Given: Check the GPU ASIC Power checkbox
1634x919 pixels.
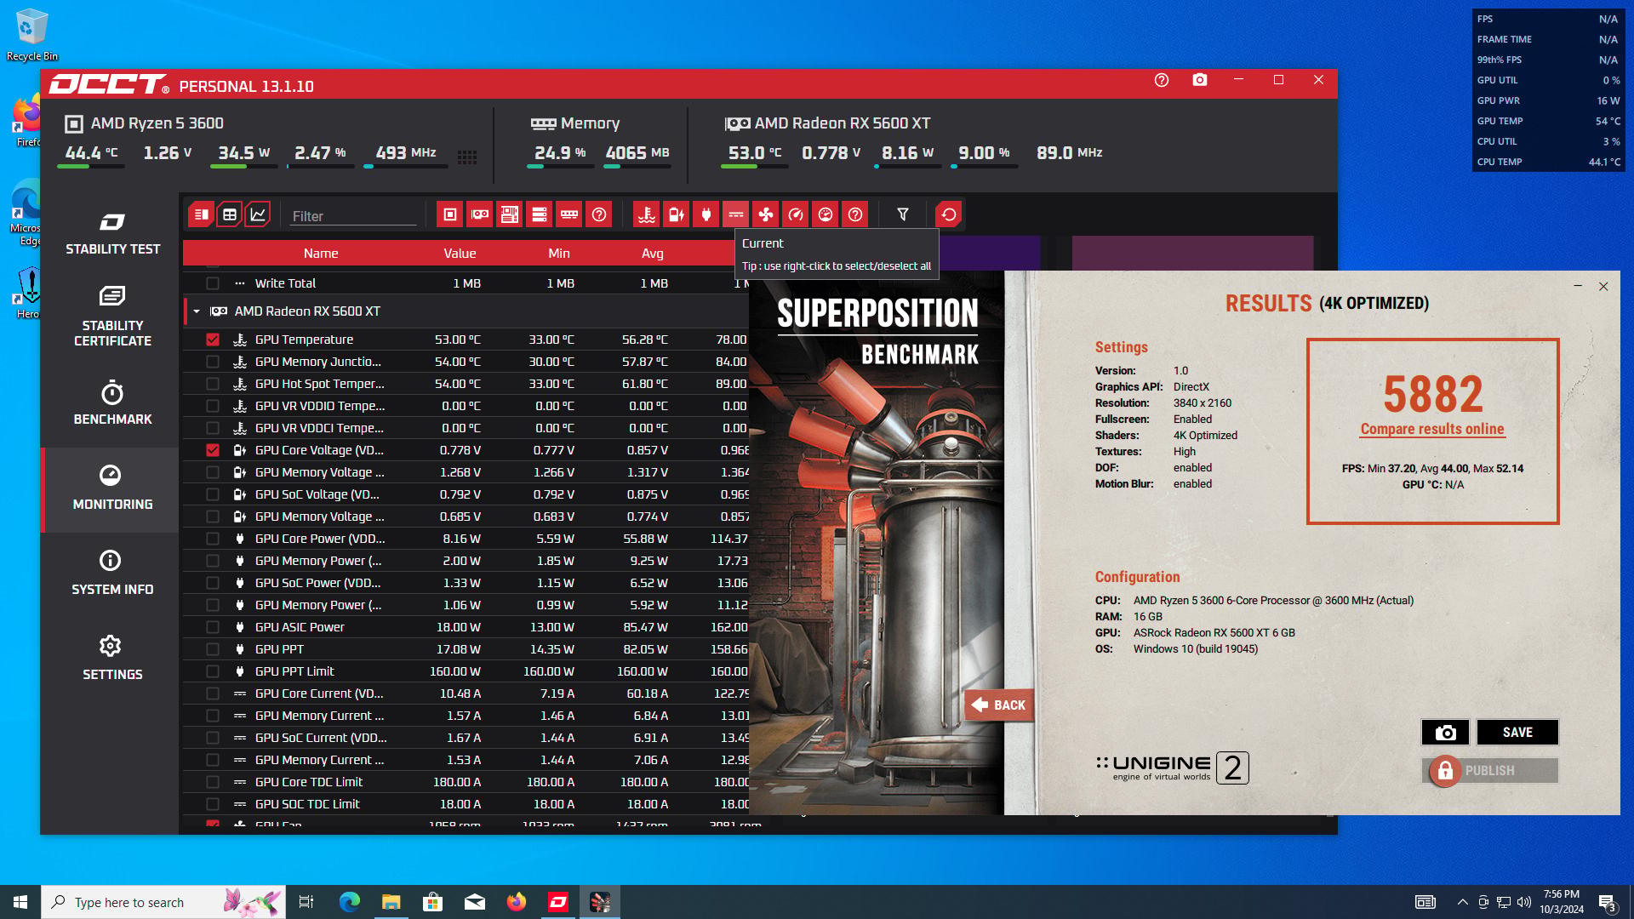Looking at the screenshot, I should point(213,627).
